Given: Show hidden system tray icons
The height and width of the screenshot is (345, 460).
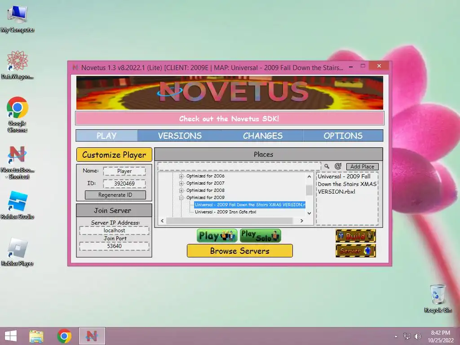Looking at the screenshot, I should [x=396, y=336].
